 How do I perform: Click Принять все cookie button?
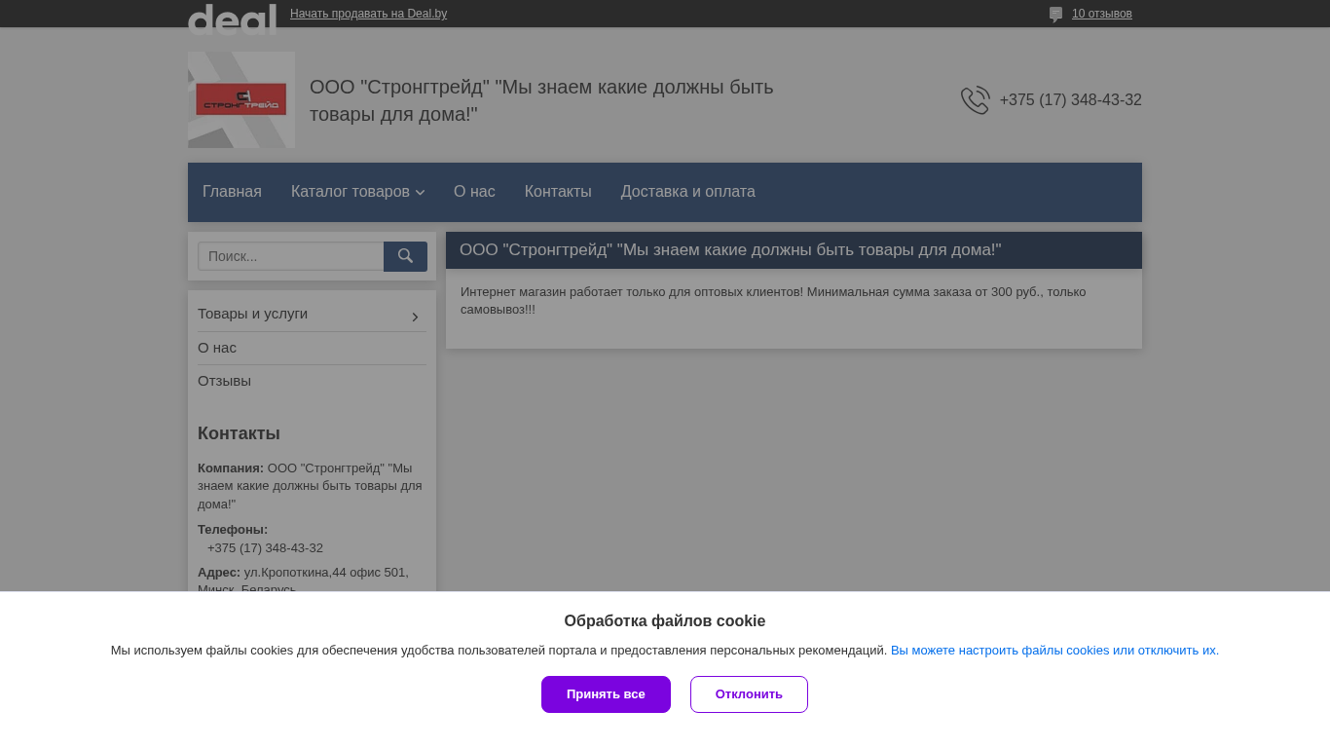pyautogui.click(x=606, y=694)
